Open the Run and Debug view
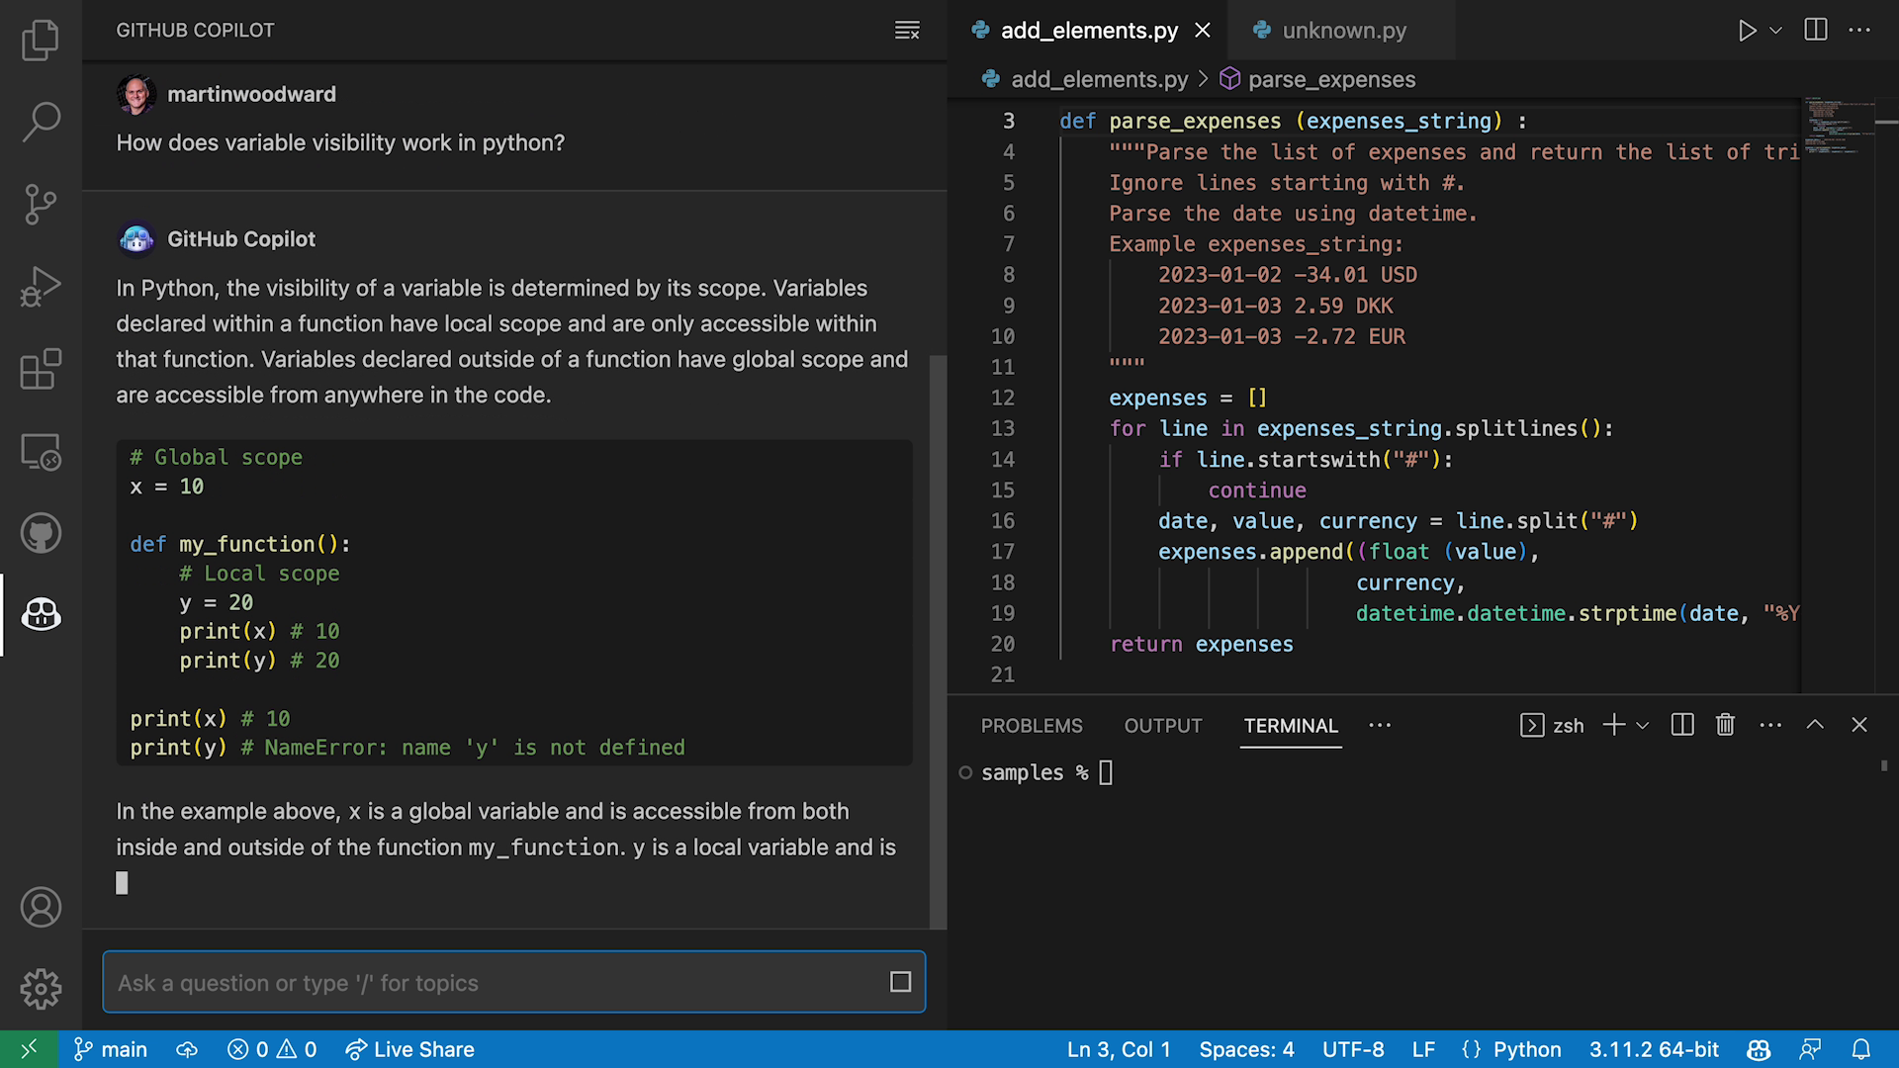Viewport: 1899px width, 1068px height. 41,286
